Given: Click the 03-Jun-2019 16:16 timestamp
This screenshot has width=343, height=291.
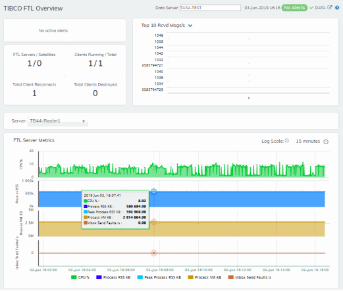Looking at the screenshot, I should click(x=262, y=8).
